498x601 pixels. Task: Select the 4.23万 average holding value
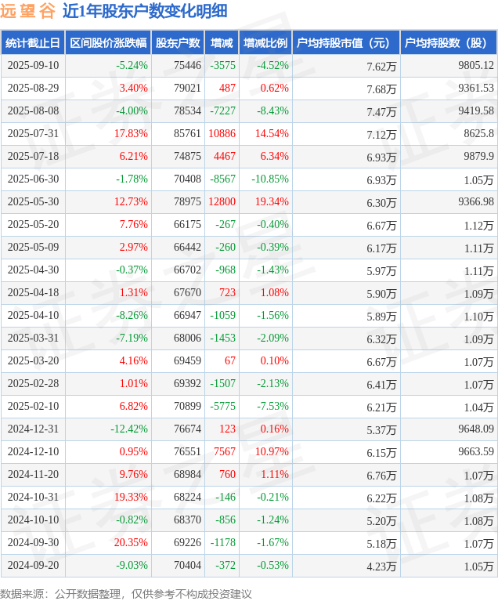point(381,567)
